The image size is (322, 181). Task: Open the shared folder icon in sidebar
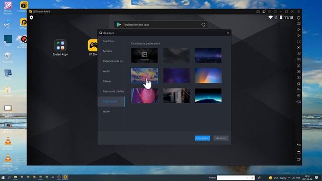pos(298,90)
